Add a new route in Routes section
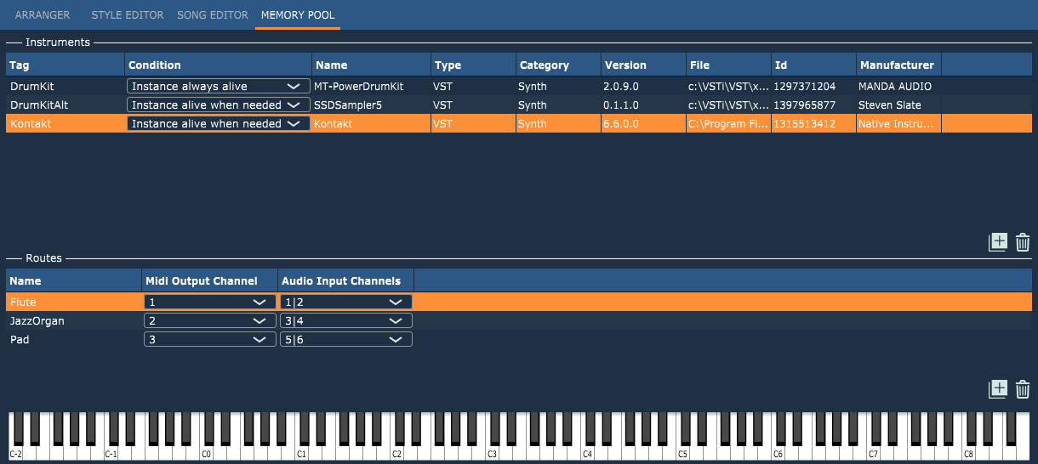 coord(998,389)
